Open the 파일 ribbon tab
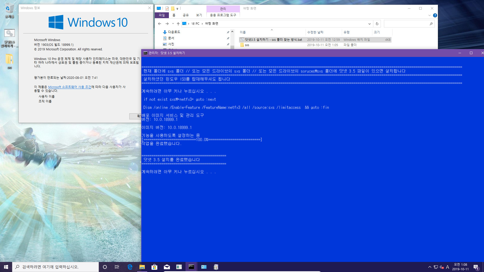The image size is (484, 272). [162, 15]
